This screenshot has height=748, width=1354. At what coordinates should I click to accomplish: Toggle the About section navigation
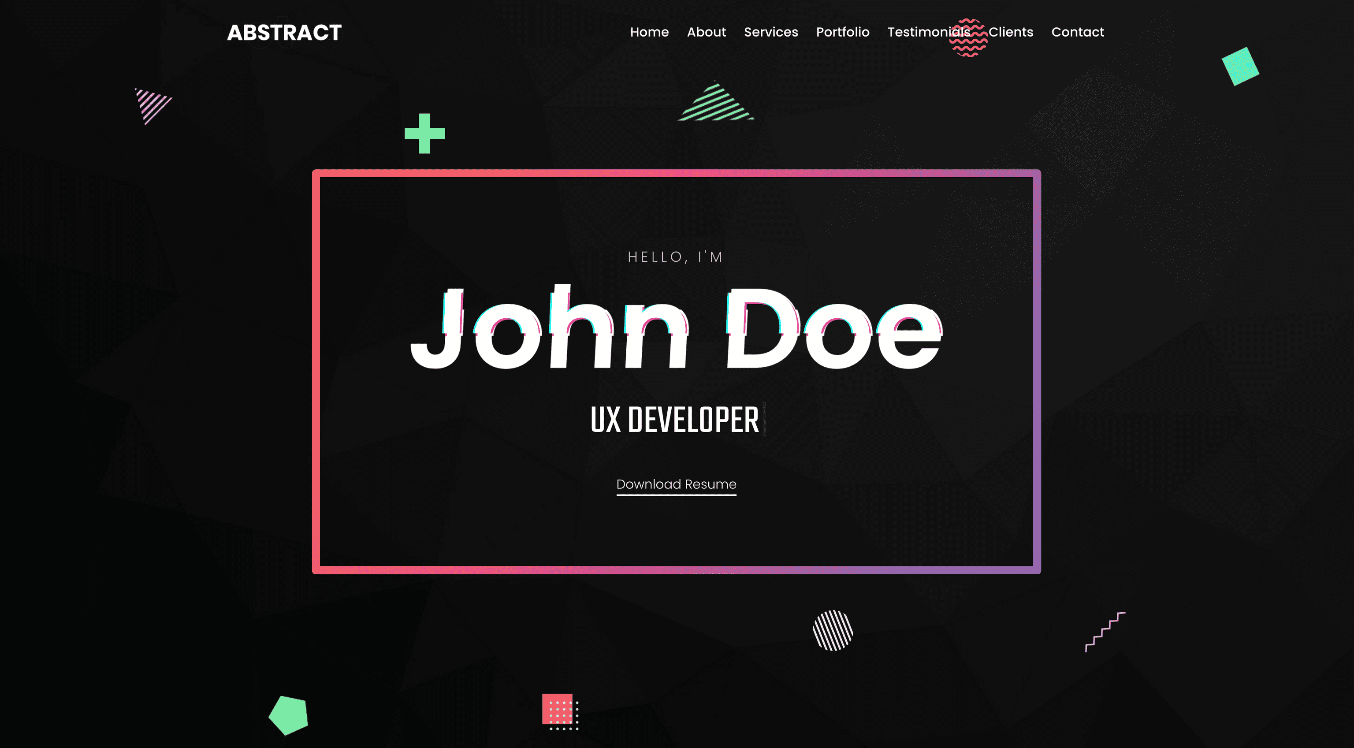[x=706, y=32]
